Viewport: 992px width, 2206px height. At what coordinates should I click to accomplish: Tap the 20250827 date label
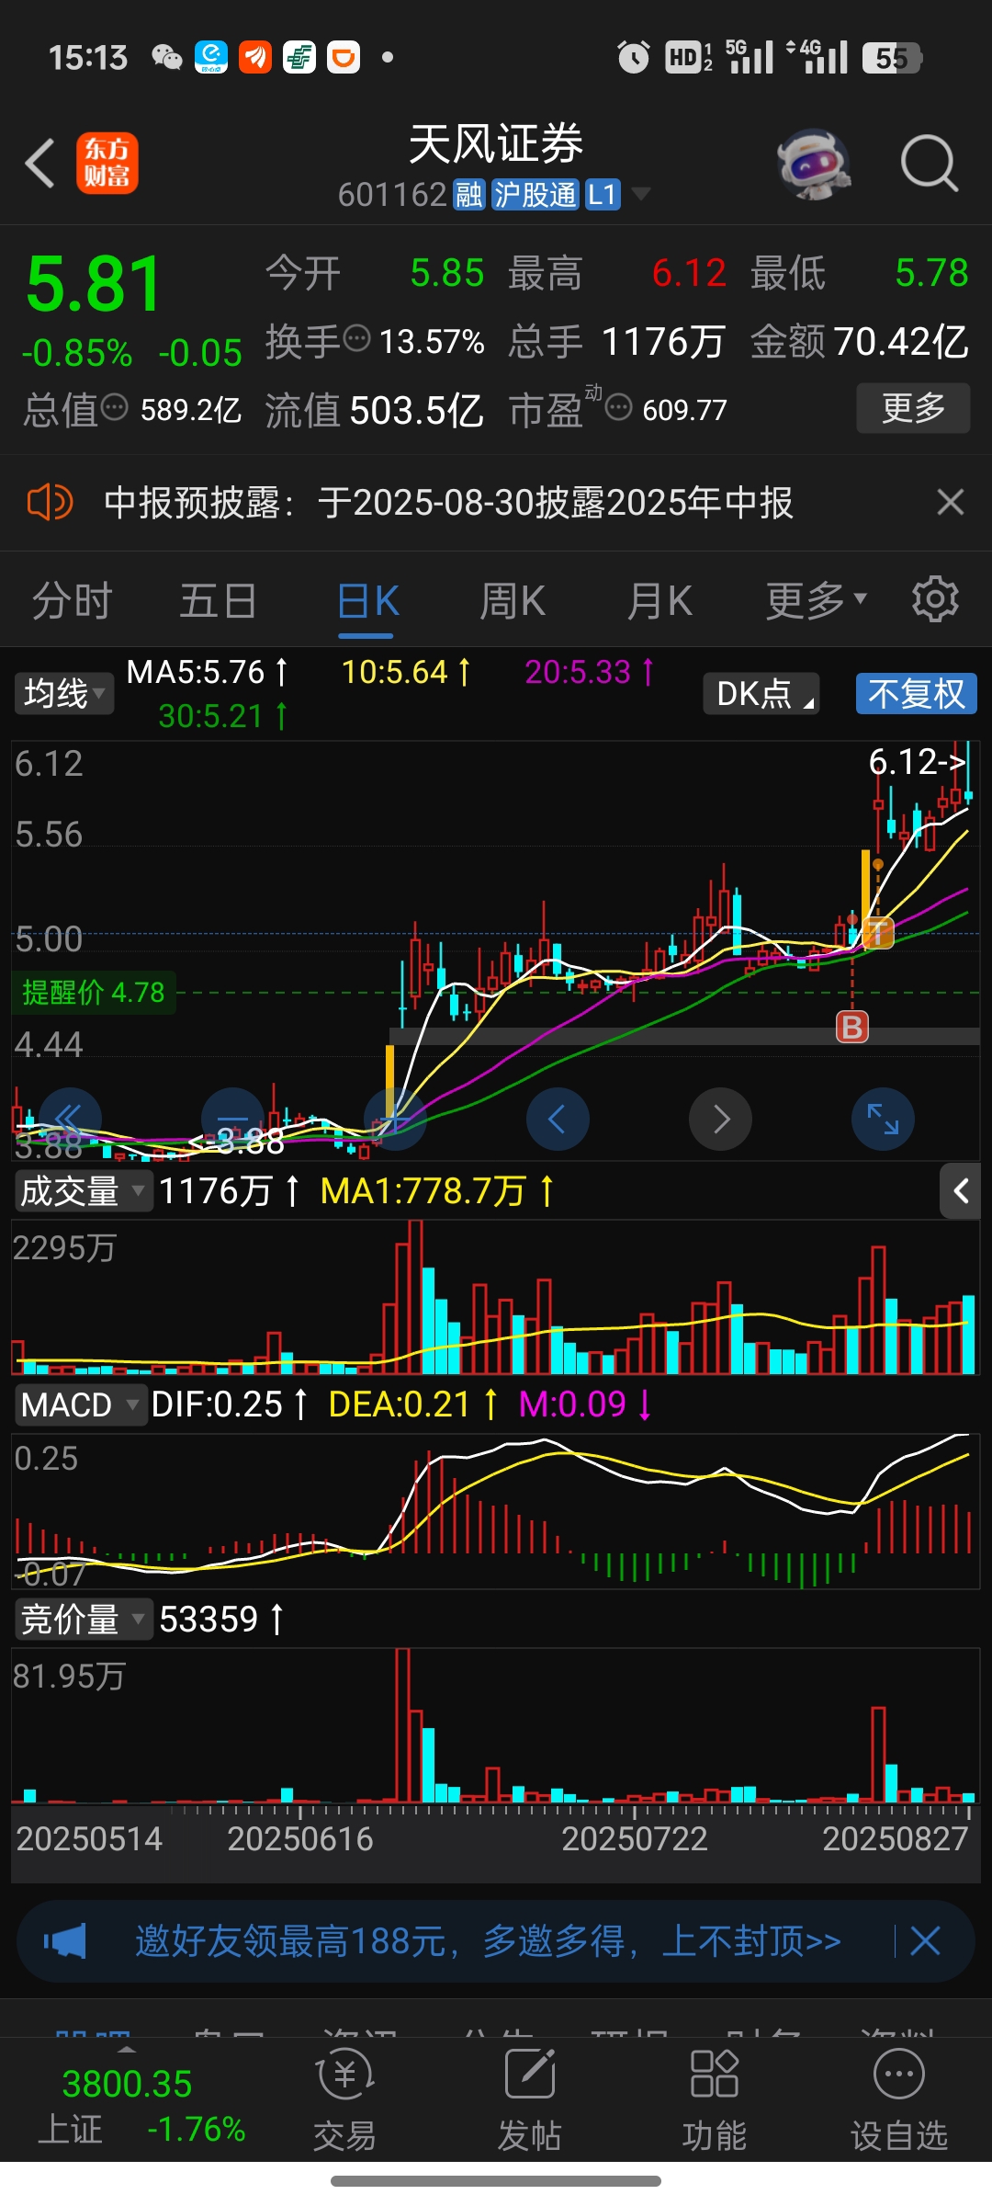(x=895, y=1838)
